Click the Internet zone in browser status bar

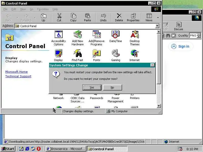pyautogui.click(x=172, y=142)
